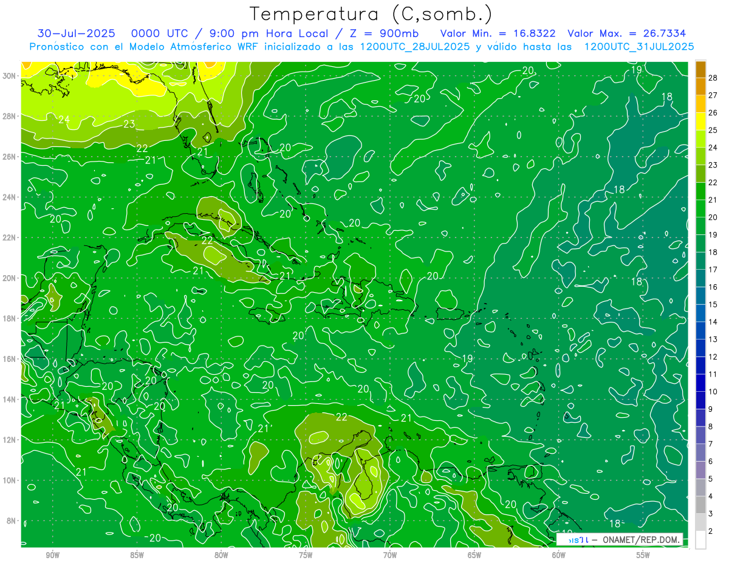Viewport: 729px width, 563px height.
Task: Click the 26N latitude axis label
Action: tap(10, 157)
